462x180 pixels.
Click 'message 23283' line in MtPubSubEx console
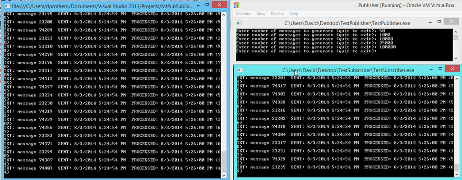click(x=112, y=136)
